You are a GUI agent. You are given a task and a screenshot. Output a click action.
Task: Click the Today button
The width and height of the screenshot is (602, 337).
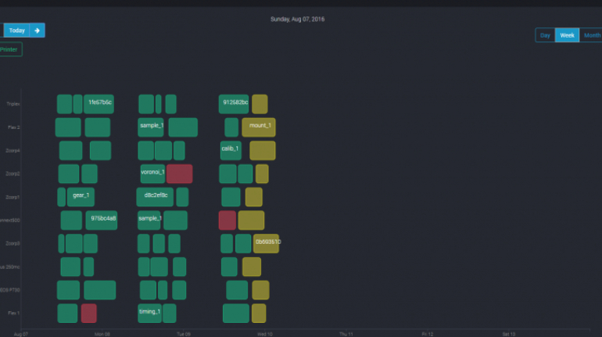pyautogui.click(x=16, y=30)
